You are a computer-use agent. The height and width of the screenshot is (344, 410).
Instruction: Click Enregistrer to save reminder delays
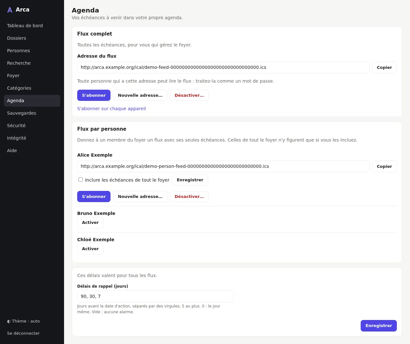[x=379, y=326]
